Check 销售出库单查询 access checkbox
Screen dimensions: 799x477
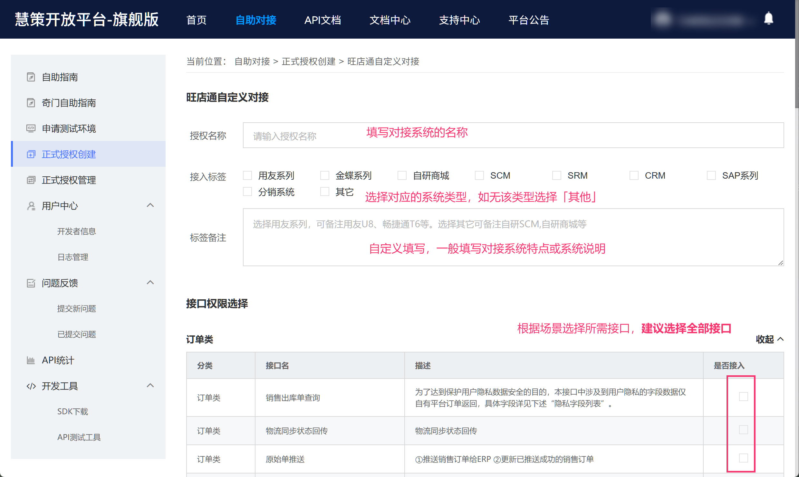click(744, 397)
